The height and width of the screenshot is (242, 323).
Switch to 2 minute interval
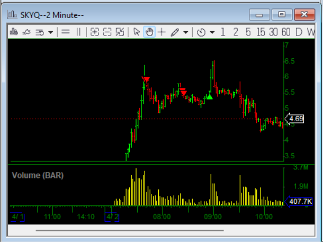pyautogui.click(x=236, y=32)
